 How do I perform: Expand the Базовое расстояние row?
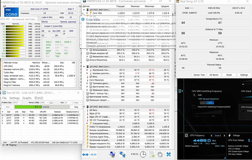[87, 73]
